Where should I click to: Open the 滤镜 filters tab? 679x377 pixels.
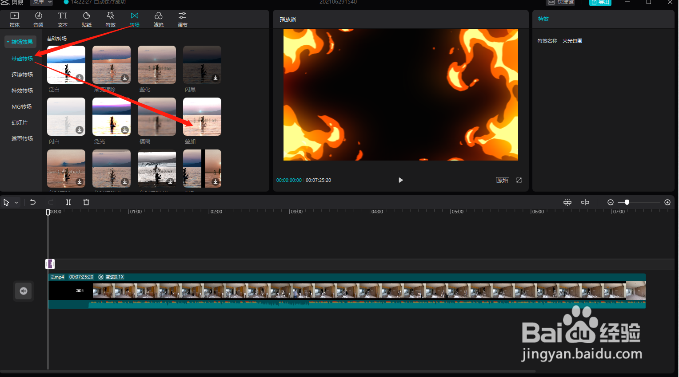point(159,20)
